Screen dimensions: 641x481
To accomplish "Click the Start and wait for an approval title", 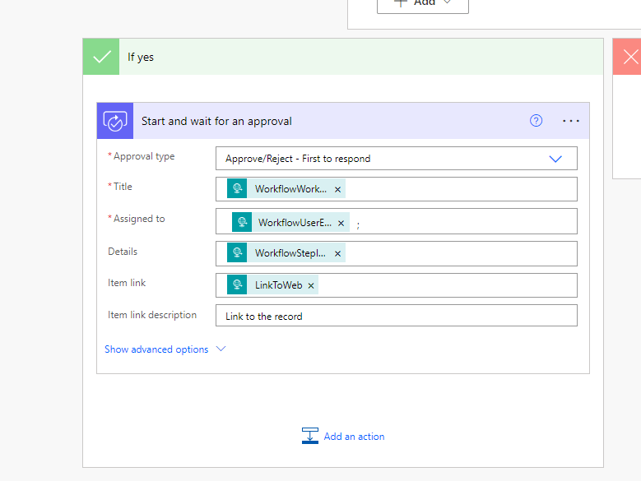I will tap(216, 121).
